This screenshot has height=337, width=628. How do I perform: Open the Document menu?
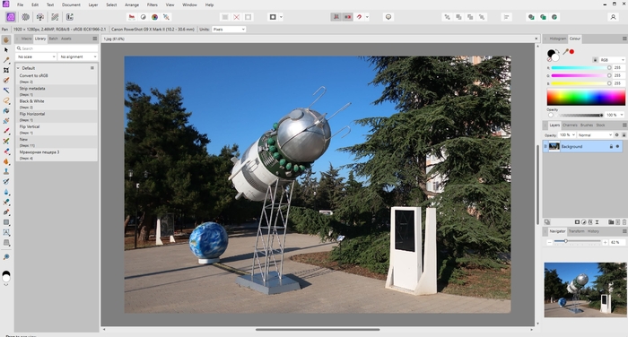(x=71, y=4)
